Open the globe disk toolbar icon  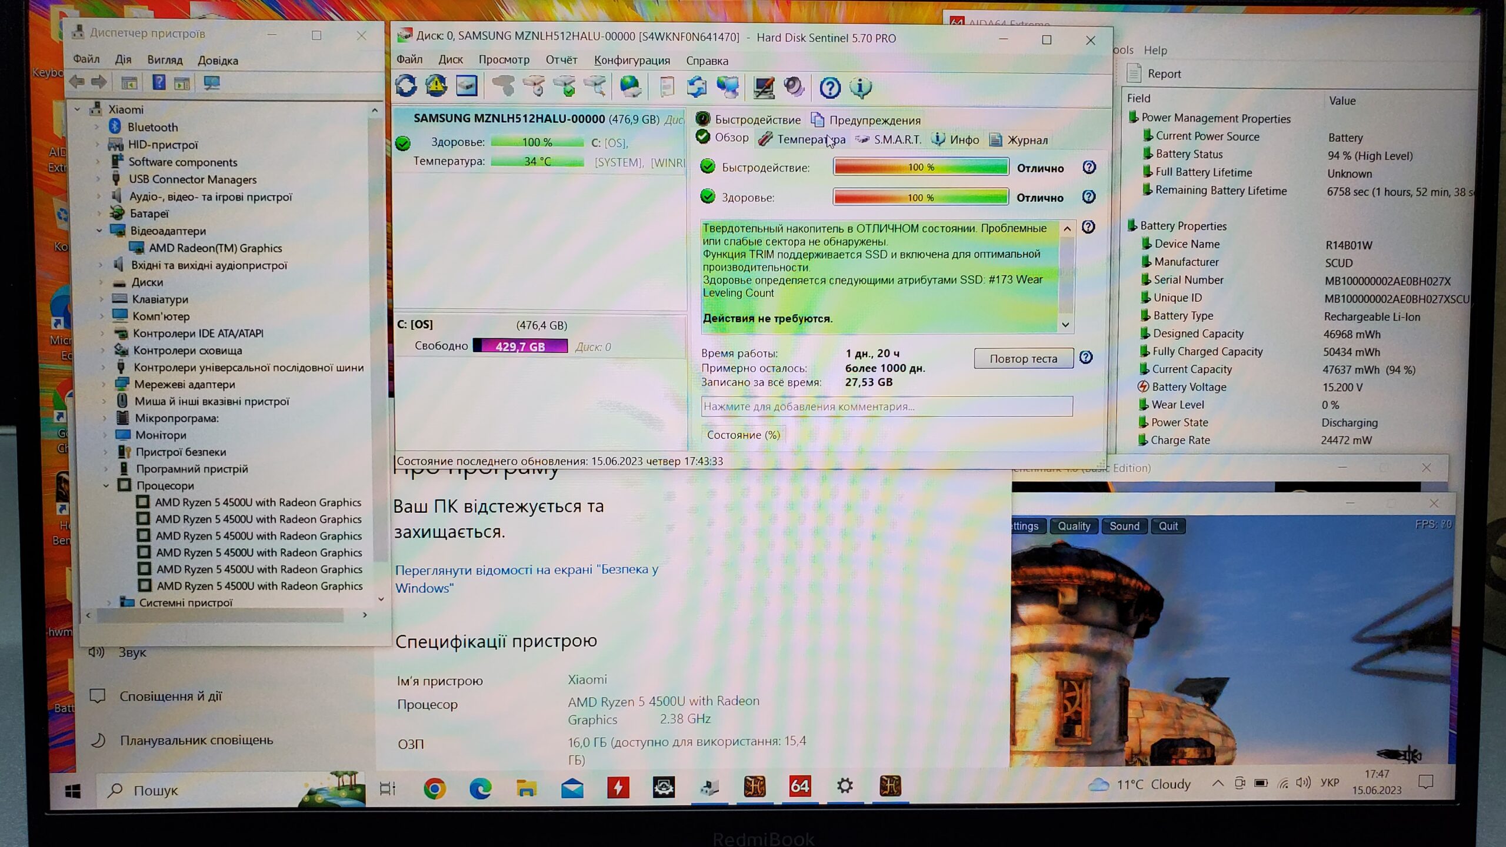(x=630, y=86)
